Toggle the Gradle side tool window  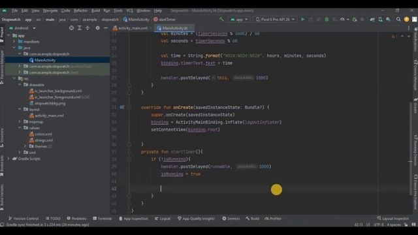(415, 106)
